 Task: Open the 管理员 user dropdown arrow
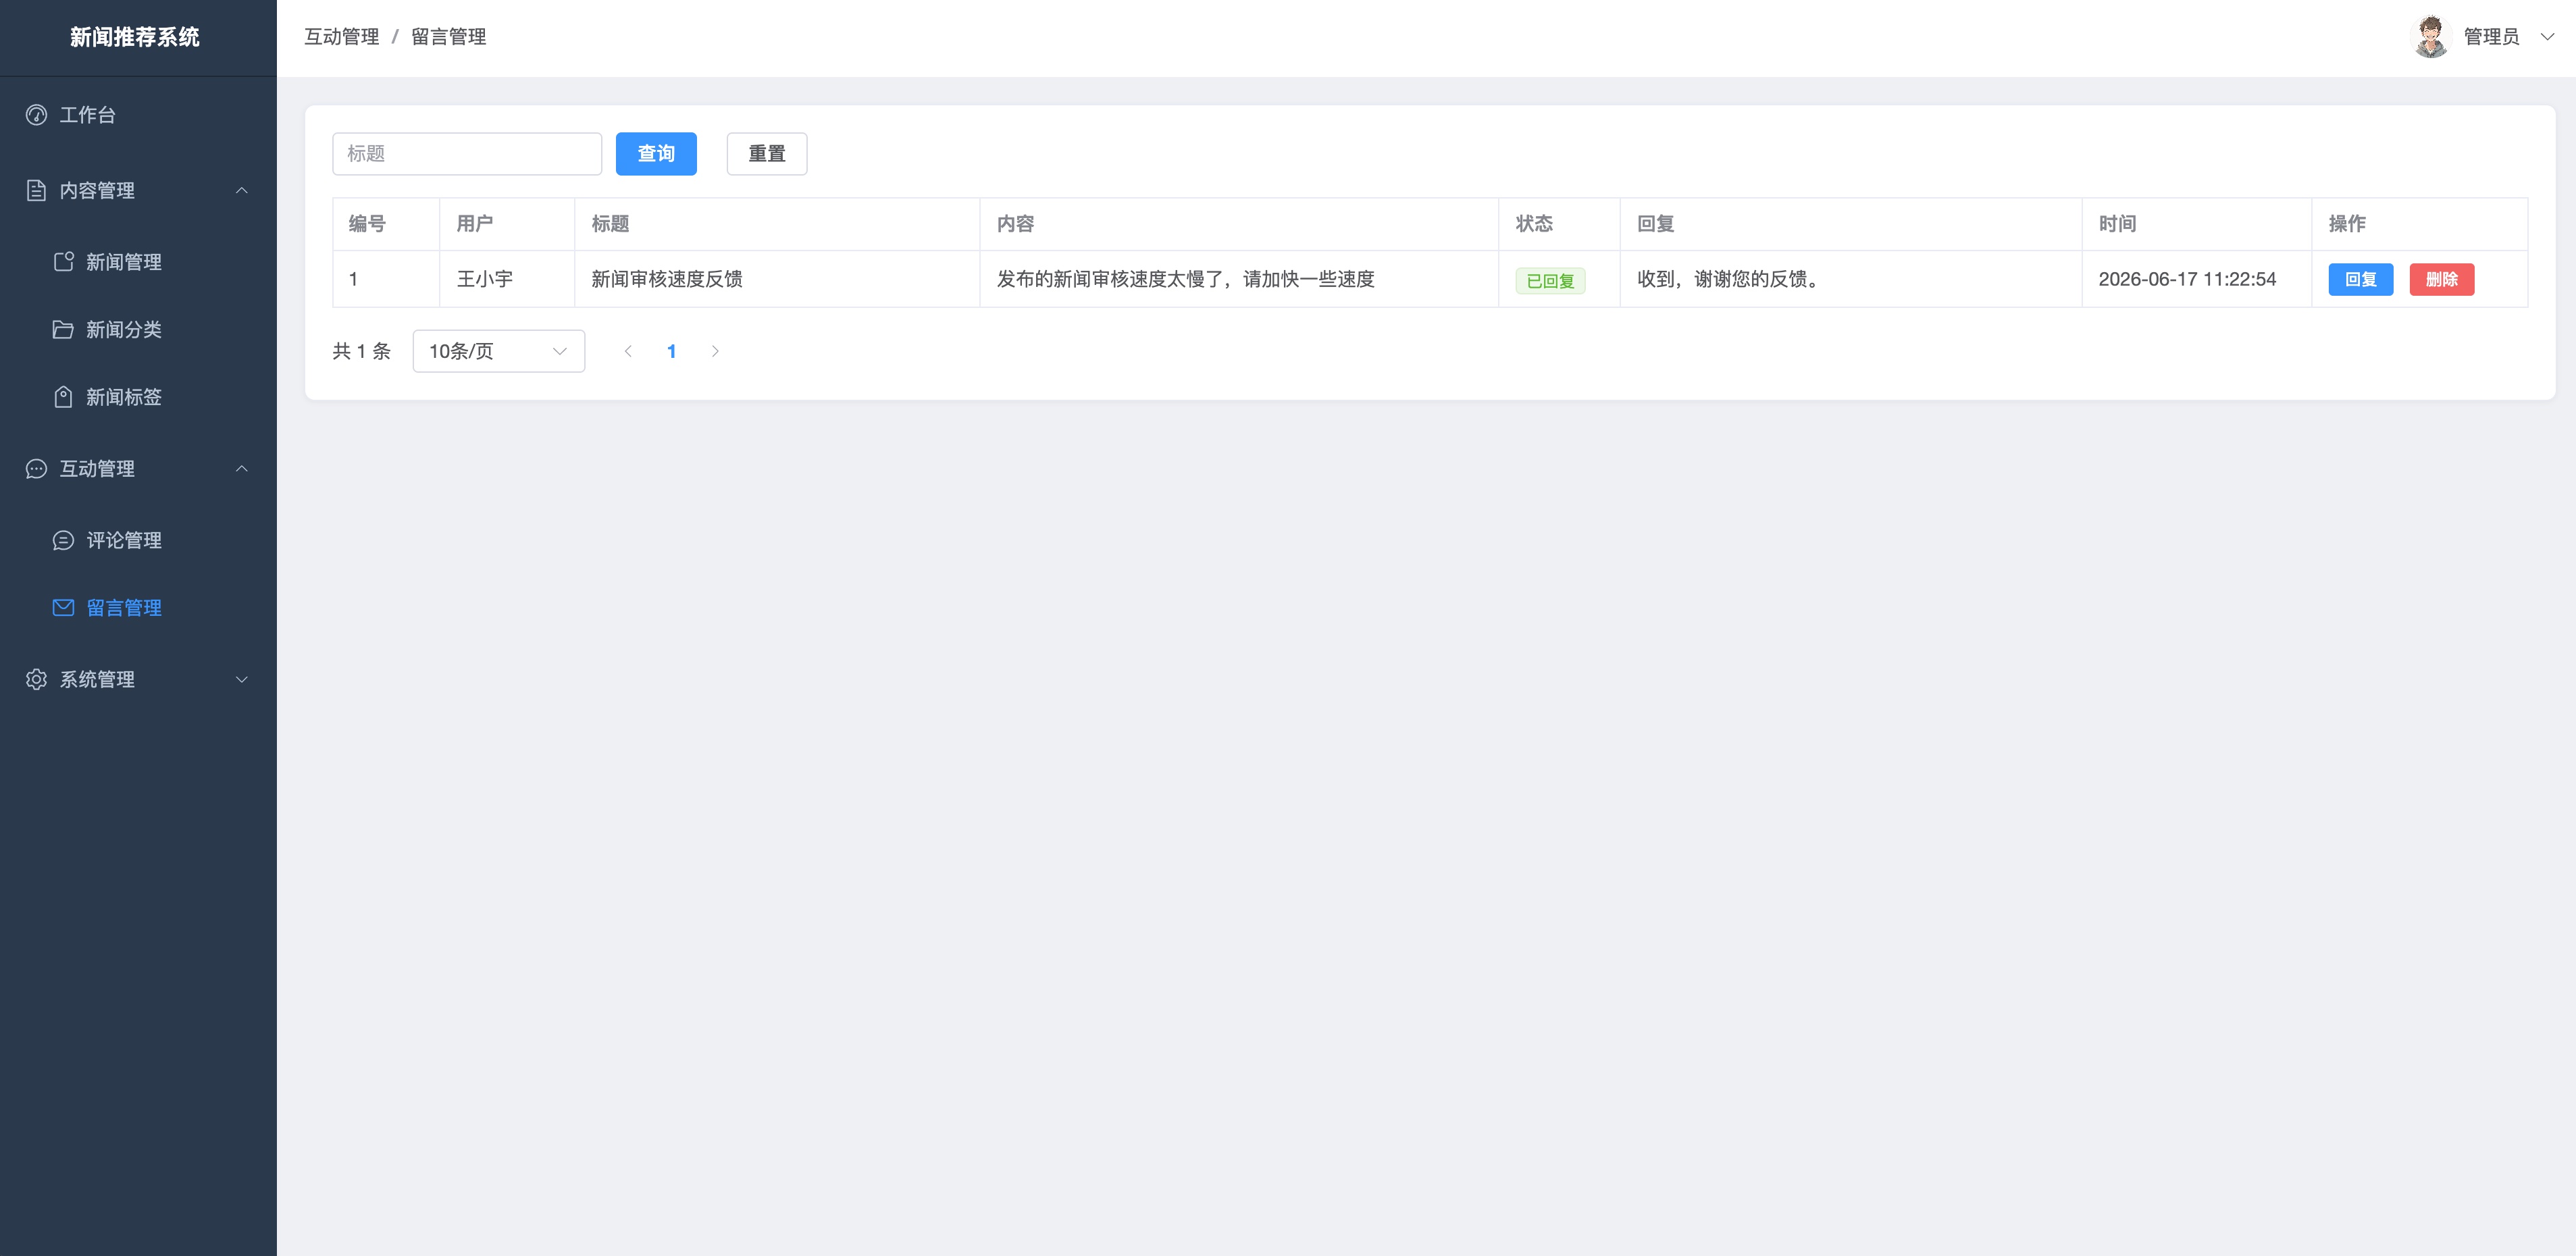tap(2547, 37)
